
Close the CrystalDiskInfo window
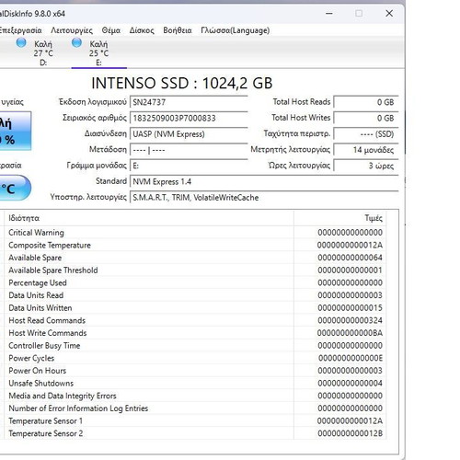389,14
